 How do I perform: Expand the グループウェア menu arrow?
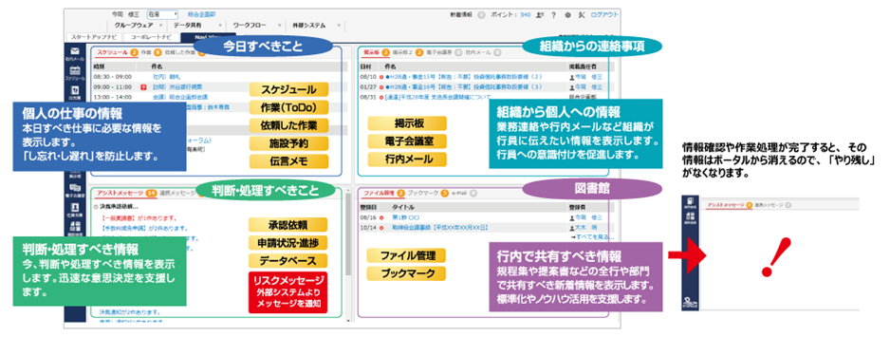(161, 26)
